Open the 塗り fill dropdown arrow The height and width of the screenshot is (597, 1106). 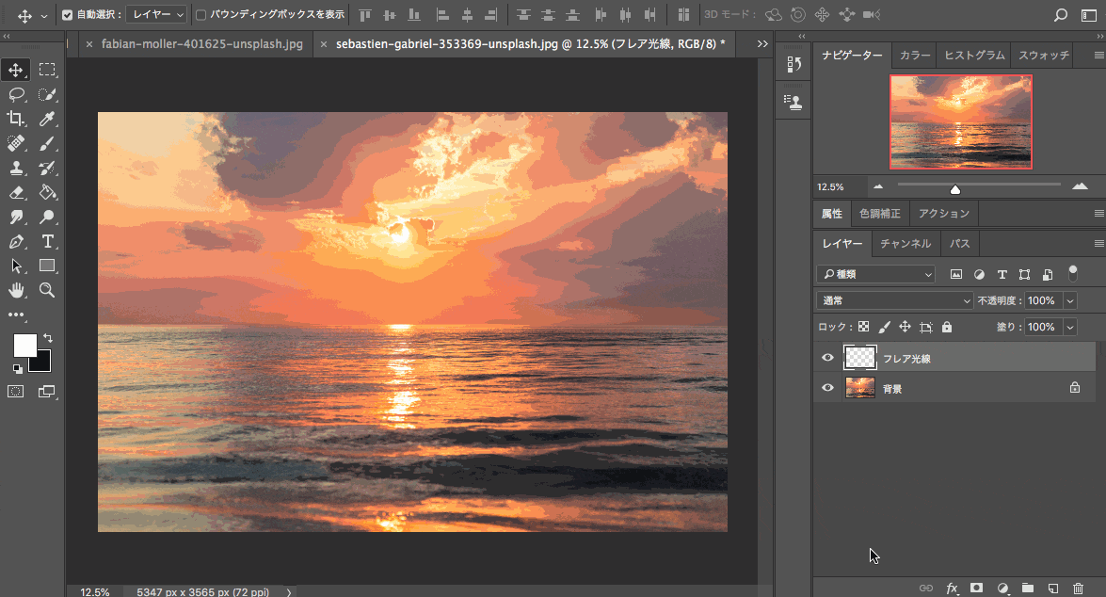tap(1070, 327)
